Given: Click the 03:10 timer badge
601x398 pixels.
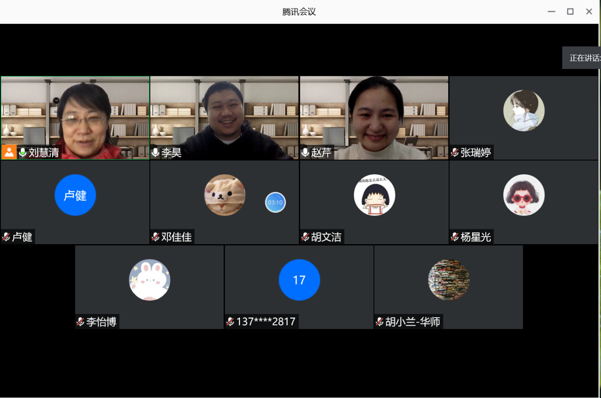Looking at the screenshot, I should [x=275, y=202].
